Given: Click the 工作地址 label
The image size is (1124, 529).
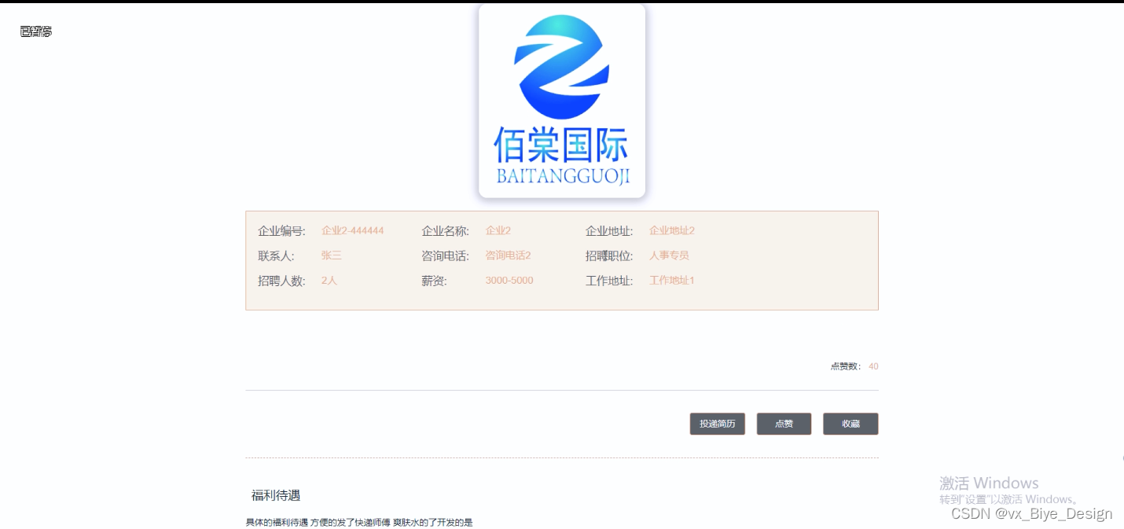Looking at the screenshot, I should point(609,281).
